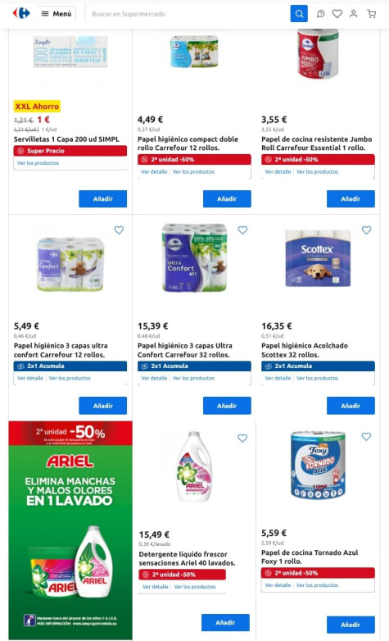This screenshot has height=641, width=389.
Task: Open the Menú hamburger button
Action: [57, 14]
